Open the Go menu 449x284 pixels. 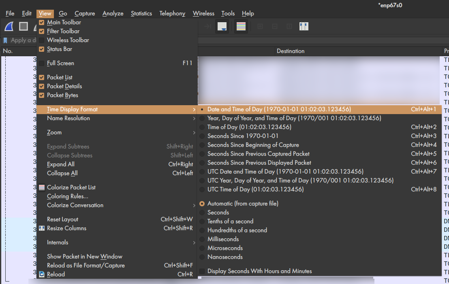click(63, 13)
